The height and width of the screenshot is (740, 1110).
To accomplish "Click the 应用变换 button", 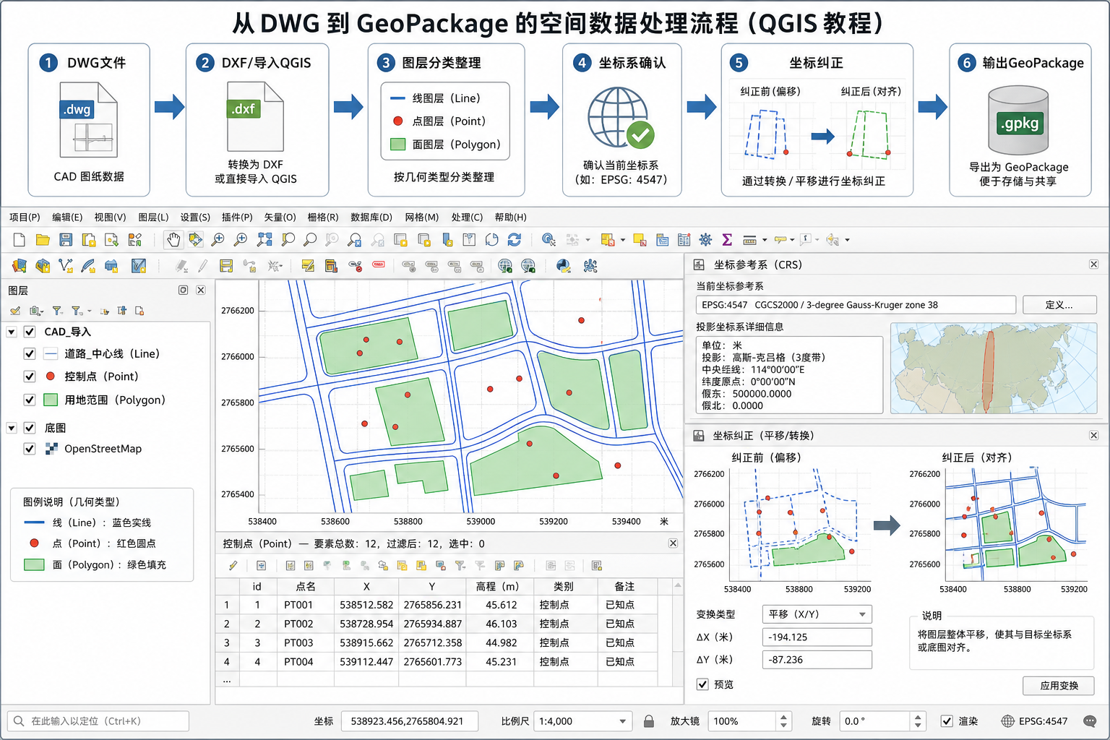I will tap(1059, 686).
